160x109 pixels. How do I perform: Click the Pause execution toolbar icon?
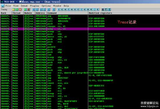point(29,10)
